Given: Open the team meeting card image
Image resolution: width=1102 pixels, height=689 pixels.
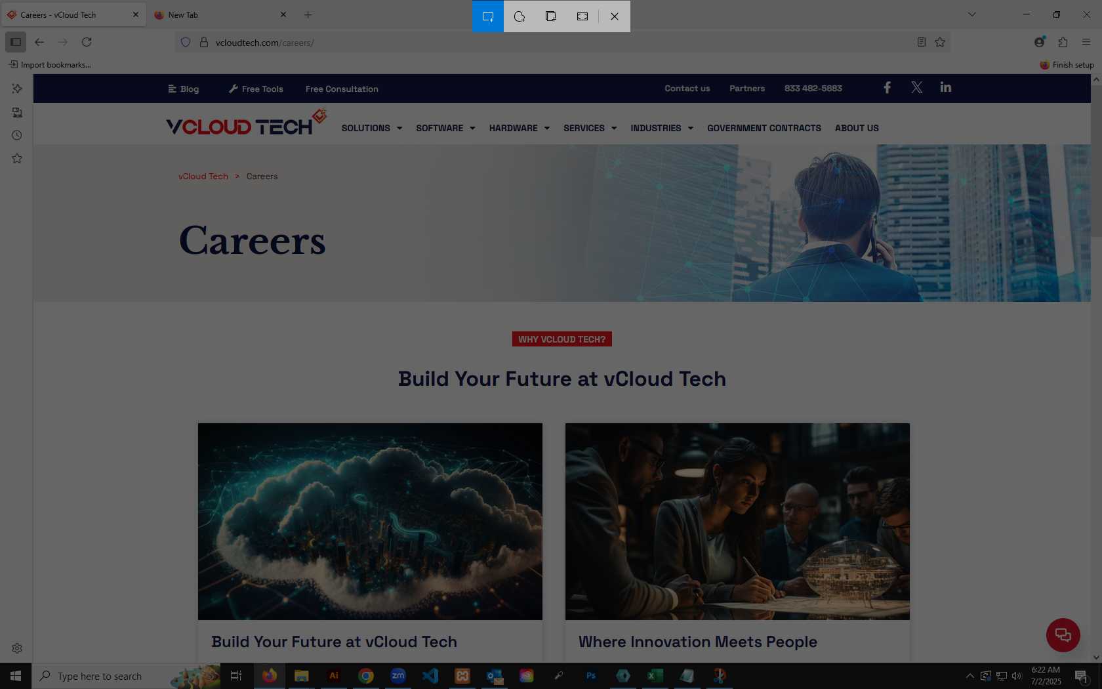Looking at the screenshot, I should pyautogui.click(x=737, y=522).
